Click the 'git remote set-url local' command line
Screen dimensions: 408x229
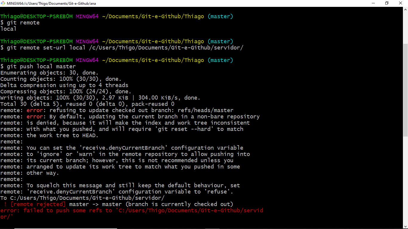[x=122, y=48]
